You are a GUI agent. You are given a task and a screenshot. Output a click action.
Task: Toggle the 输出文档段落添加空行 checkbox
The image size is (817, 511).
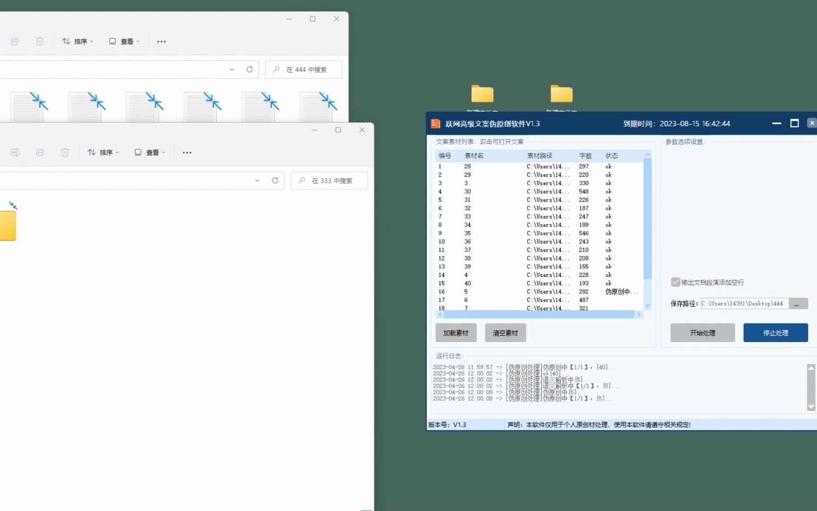point(676,282)
